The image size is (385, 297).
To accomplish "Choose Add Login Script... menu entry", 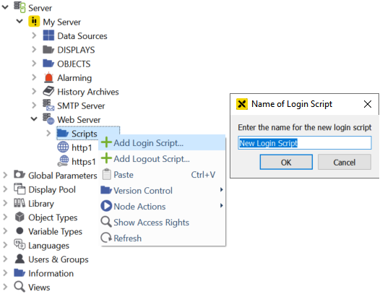I will pos(162,142).
